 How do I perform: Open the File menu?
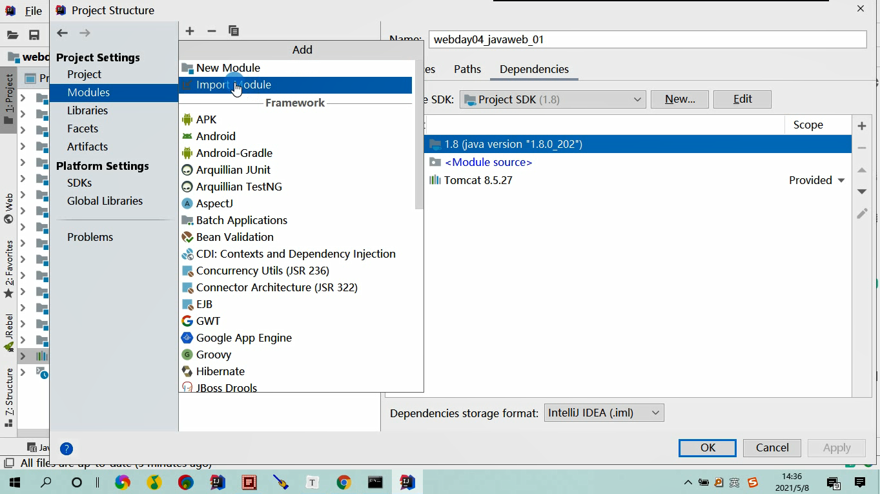(34, 11)
